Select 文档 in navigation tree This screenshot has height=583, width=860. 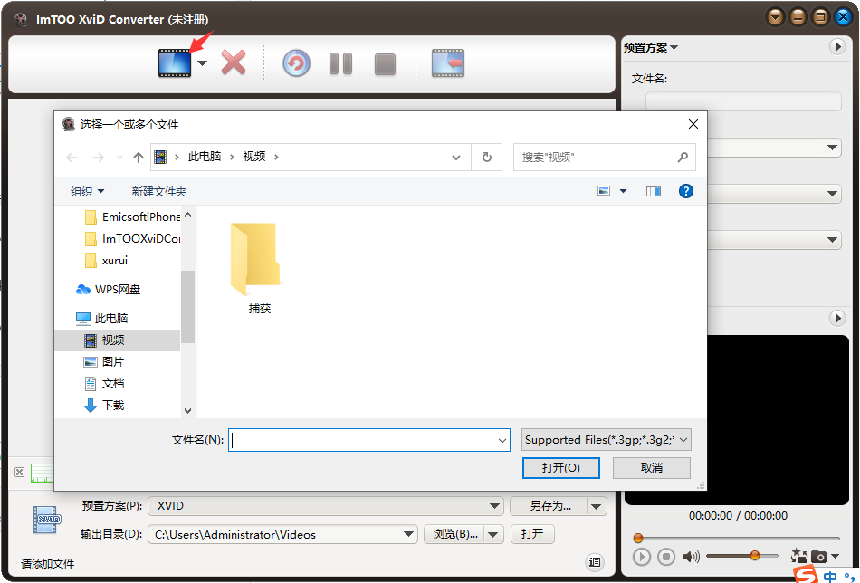coord(104,384)
